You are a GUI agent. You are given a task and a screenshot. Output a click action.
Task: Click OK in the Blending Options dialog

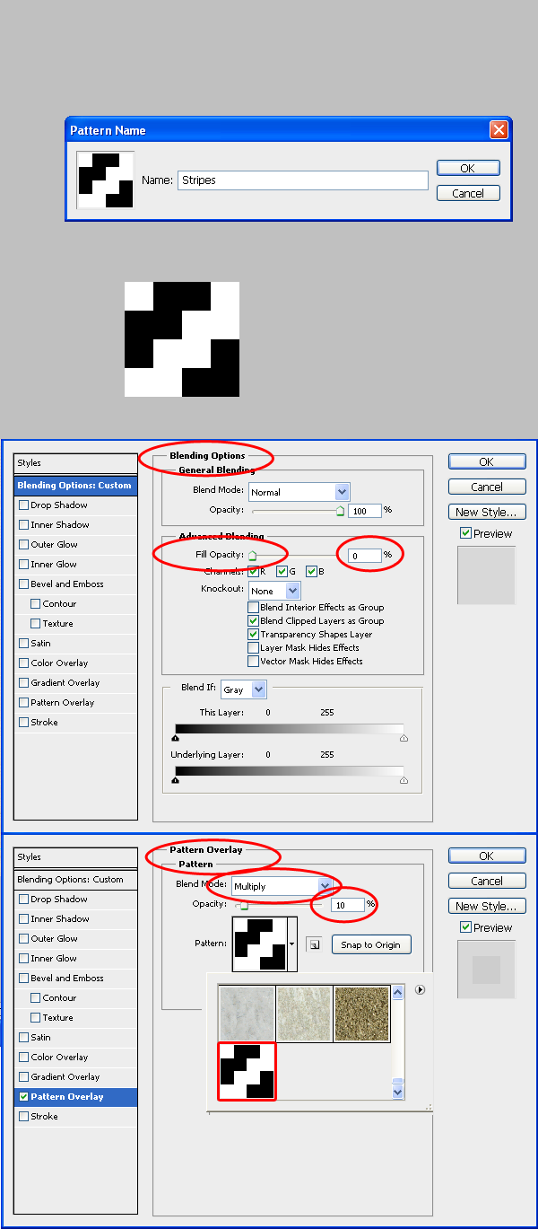click(487, 462)
